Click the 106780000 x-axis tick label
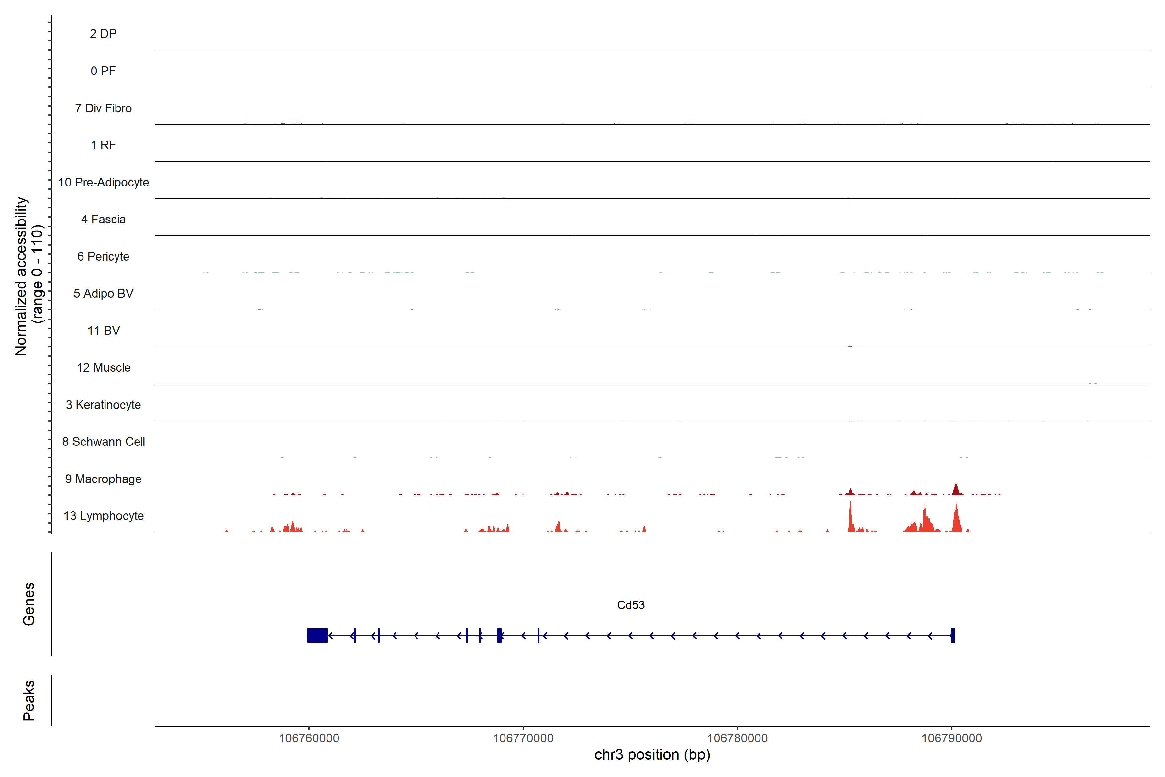 tap(737, 738)
